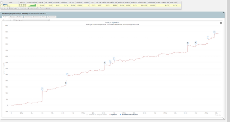This screenshot has width=230, height=122.
Task: Click the trash icon below the player row
Action: click(2, 8)
